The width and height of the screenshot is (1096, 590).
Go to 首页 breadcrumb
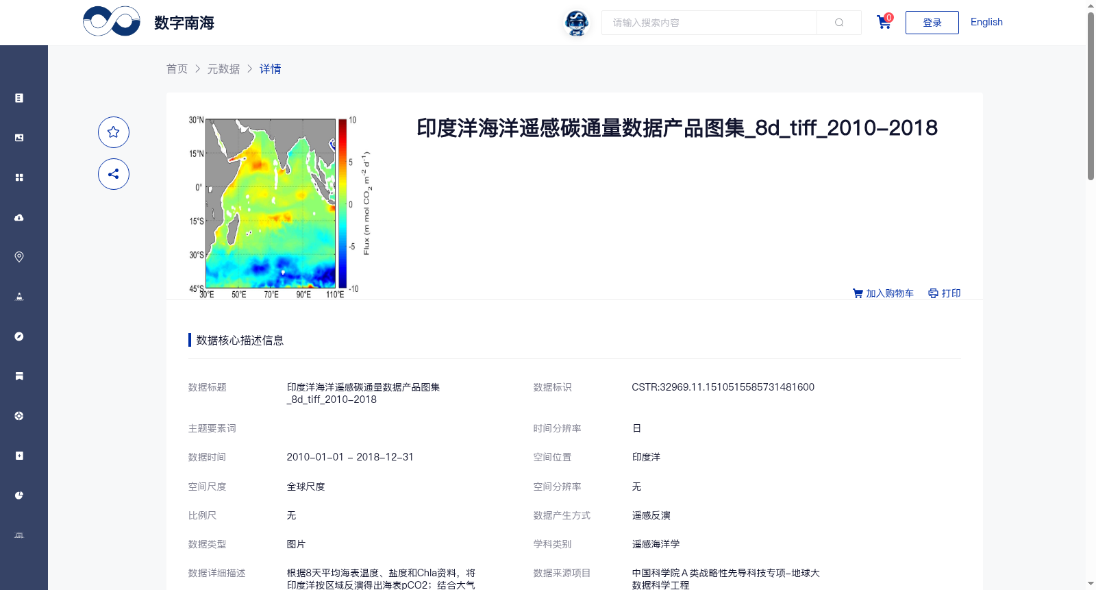click(x=177, y=69)
